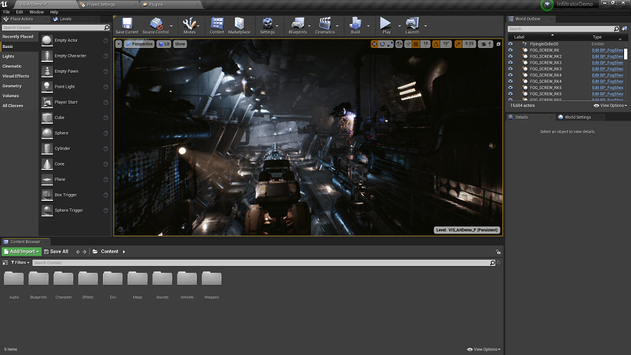The width and height of the screenshot is (631, 355).
Task: Select the Visual Effects category
Action: [x=19, y=76]
